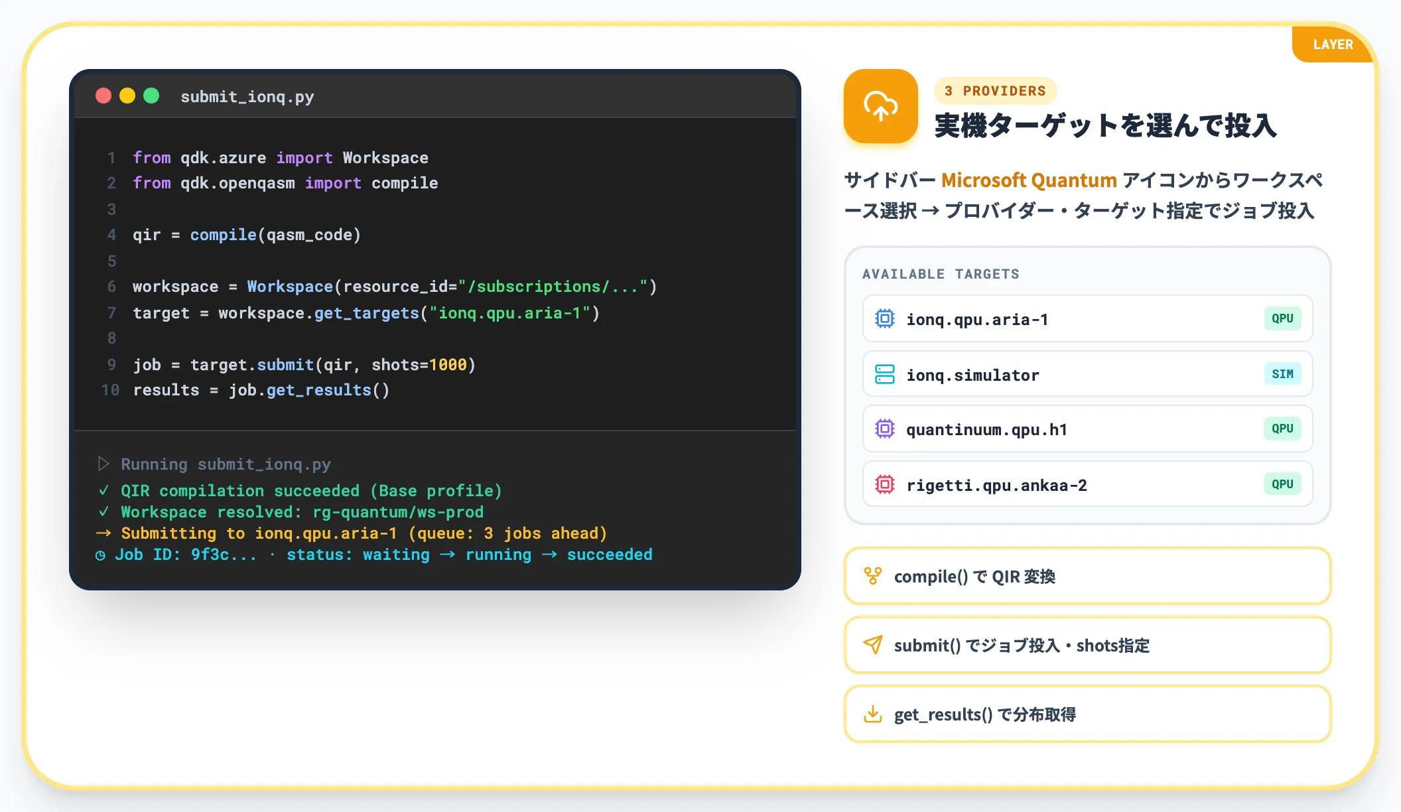Click the checkmark beside Workspace resolved
This screenshot has width=1401, height=812.
point(103,511)
